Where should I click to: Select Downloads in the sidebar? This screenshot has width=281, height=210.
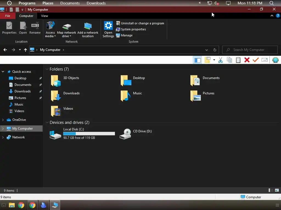click(23, 91)
